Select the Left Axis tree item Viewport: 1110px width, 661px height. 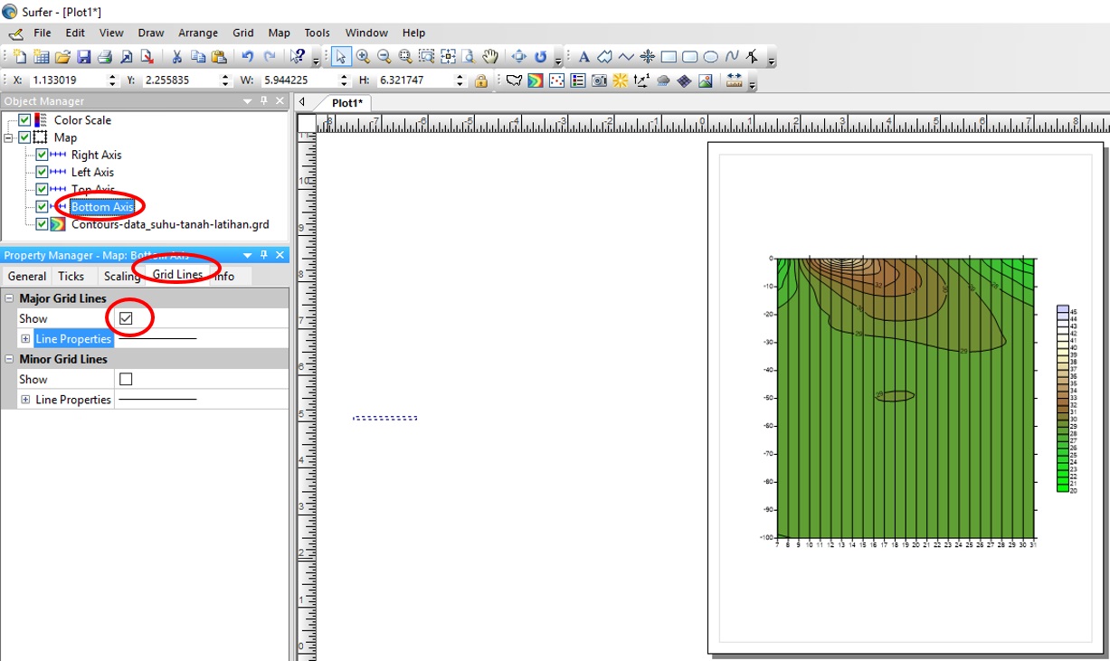coord(93,172)
